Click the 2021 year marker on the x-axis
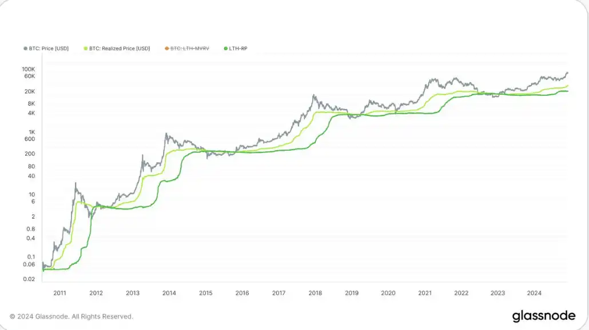 (425, 293)
